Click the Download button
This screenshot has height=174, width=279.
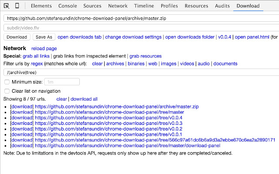(x=17, y=37)
